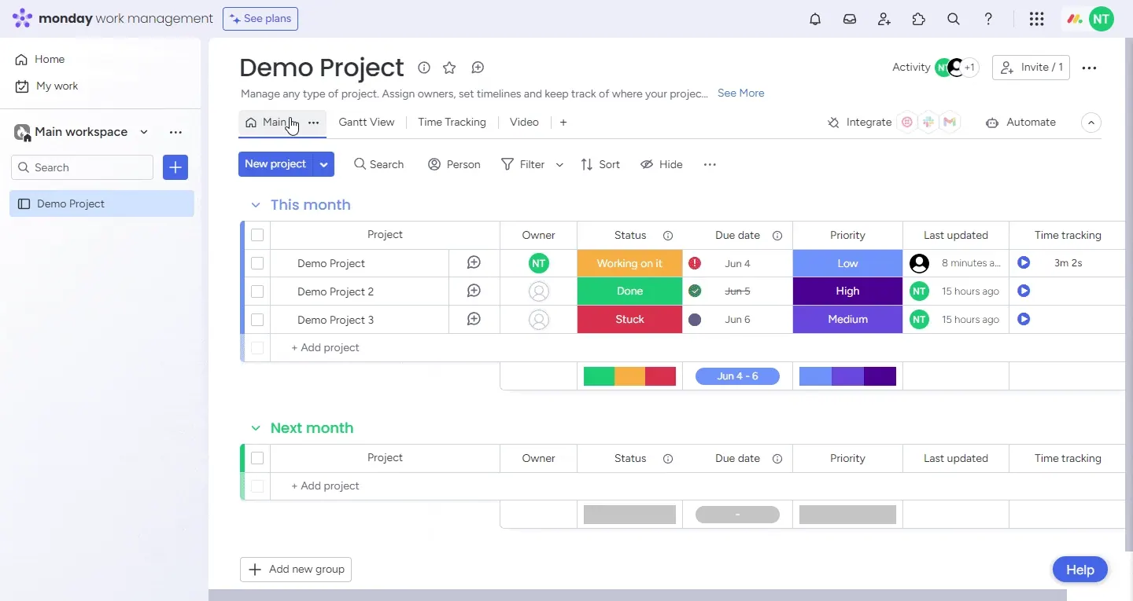Click the invite members icon in top bar
Image resolution: width=1133 pixels, height=601 pixels.
884,19
